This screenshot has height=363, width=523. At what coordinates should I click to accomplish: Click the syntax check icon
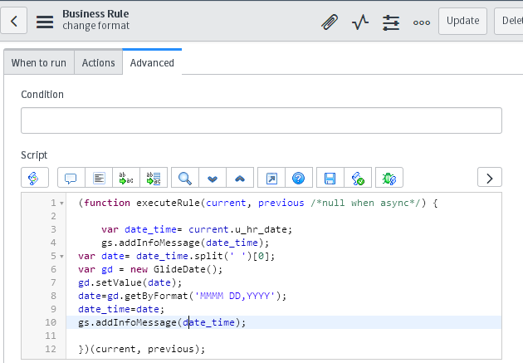358,178
